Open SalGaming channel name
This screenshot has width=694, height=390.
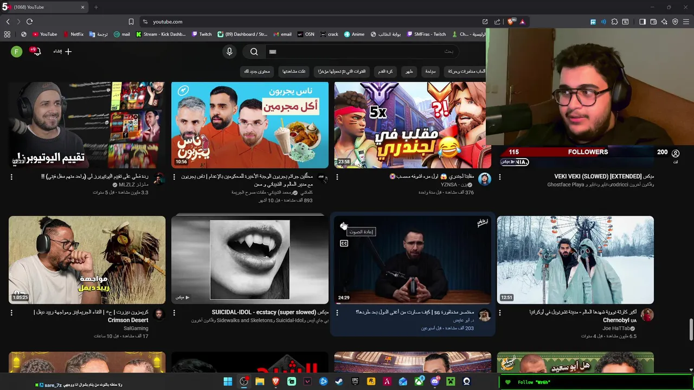136,328
